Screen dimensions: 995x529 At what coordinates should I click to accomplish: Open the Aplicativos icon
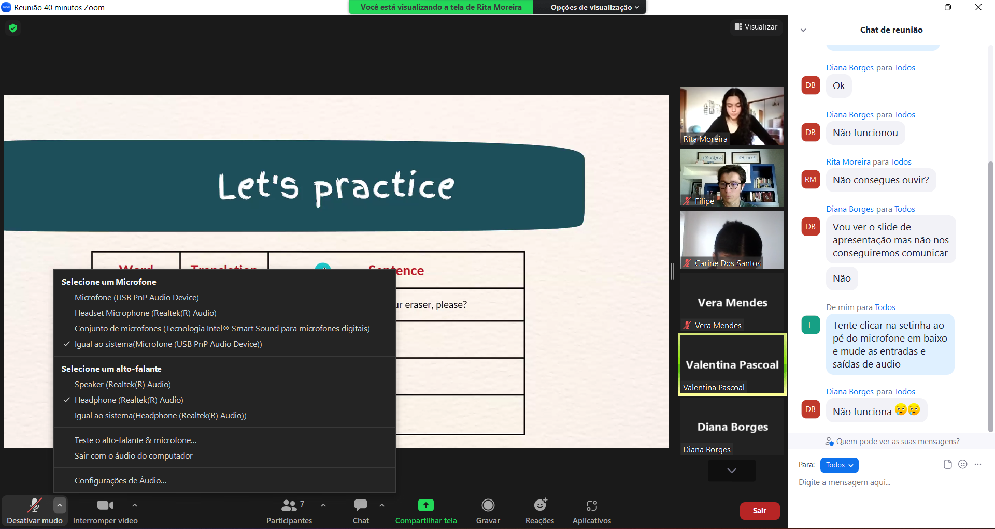click(x=592, y=505)
